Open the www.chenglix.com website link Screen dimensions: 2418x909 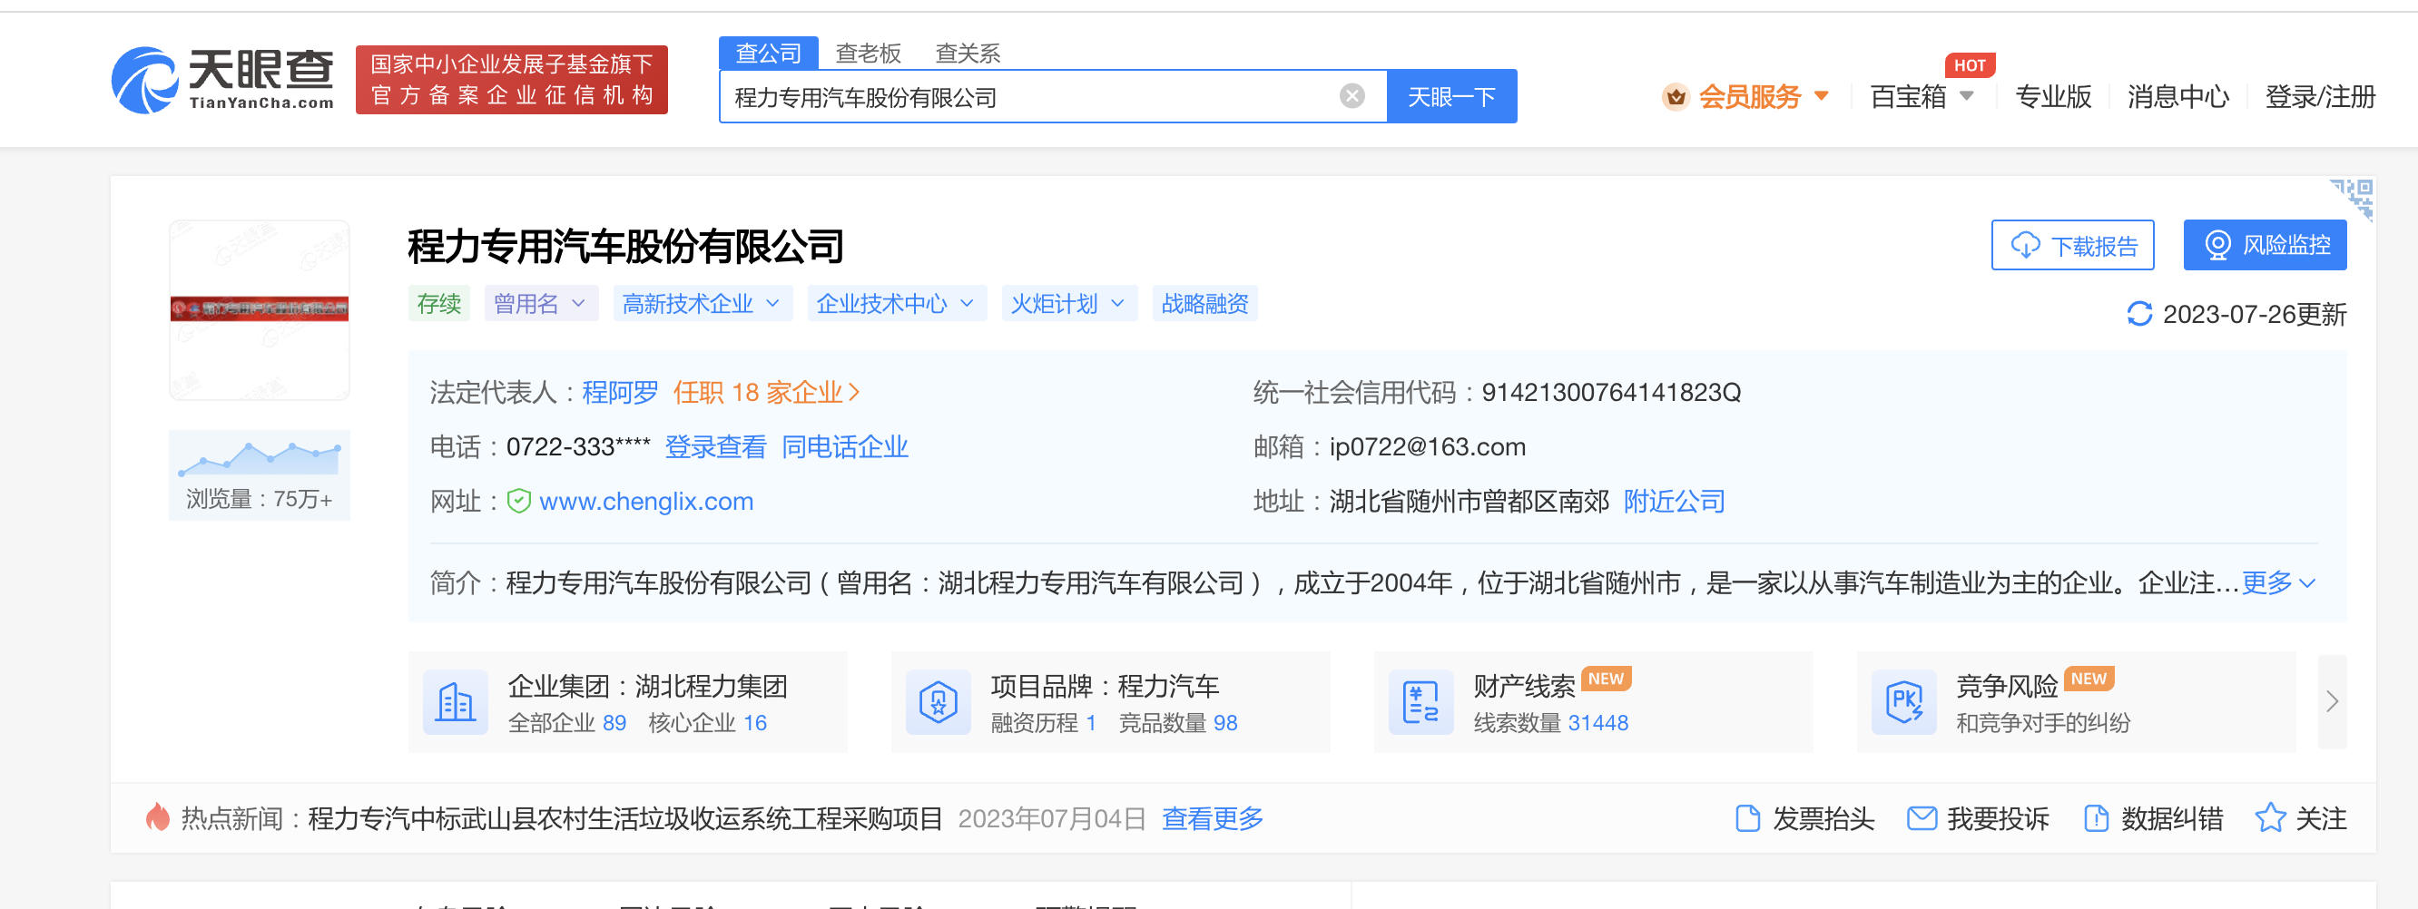tap(646, 501)
